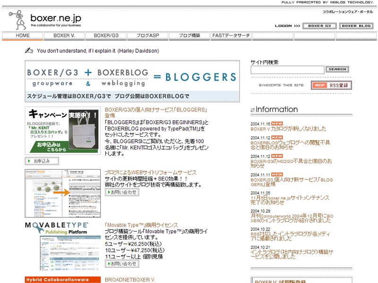Go to the BOXER V. navigation tab
The width and height of the screenshot is (378, 283).
pos(64,35)
